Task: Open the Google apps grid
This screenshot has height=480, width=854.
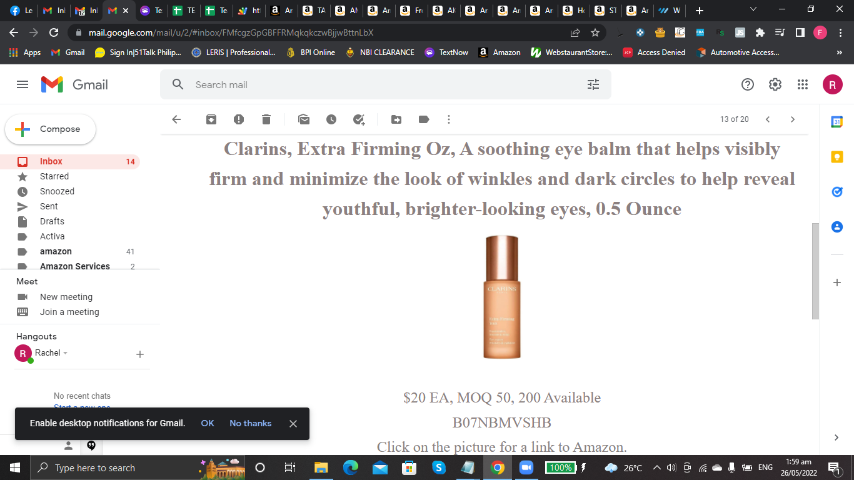Action: pyautogui.click(x=803, y=84)
